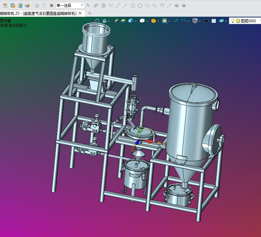Click the filter list icon at toolbar start
The height and width of the screenshot is (237, 261).
[5, 5]
